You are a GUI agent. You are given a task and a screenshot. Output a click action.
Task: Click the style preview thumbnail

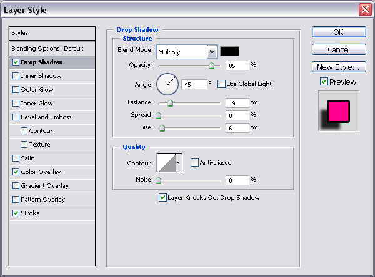(x=339, y=111)
